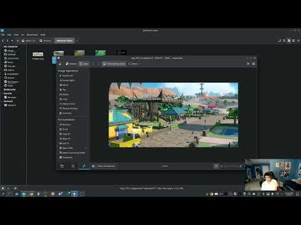Select the displayed landscape image in Gwenview
301x225 pixels.
coord(174,115)
